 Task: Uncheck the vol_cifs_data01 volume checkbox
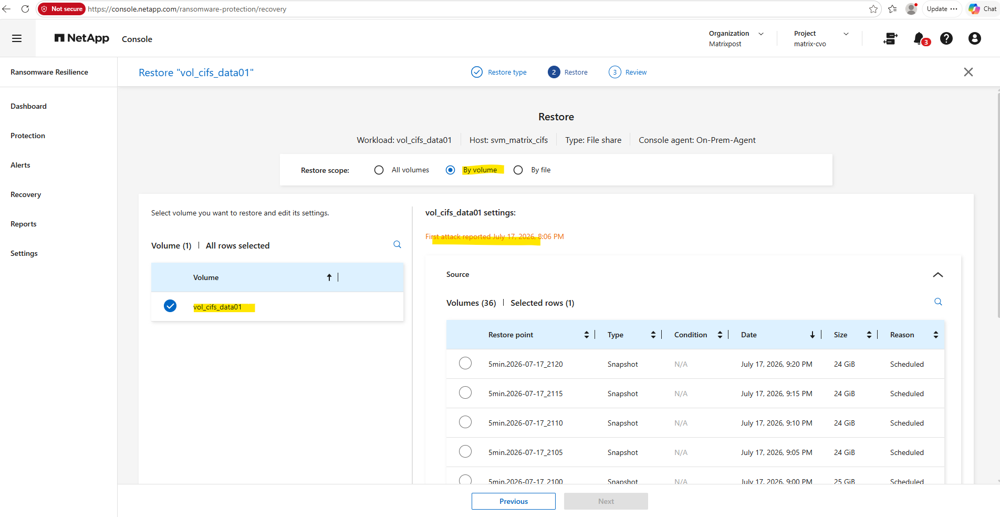[170, 306]
